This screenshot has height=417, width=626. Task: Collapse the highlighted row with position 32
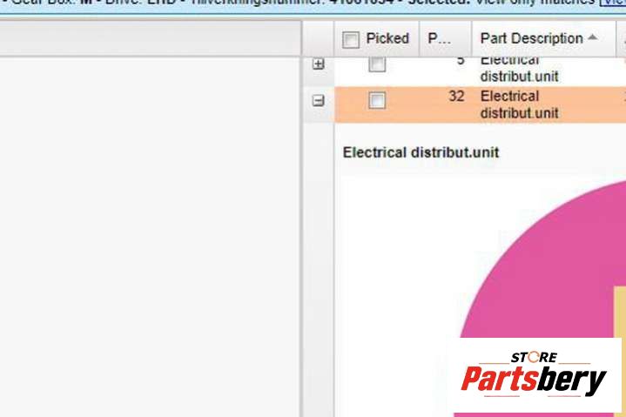pyautogui.click(x=318, y=101)
